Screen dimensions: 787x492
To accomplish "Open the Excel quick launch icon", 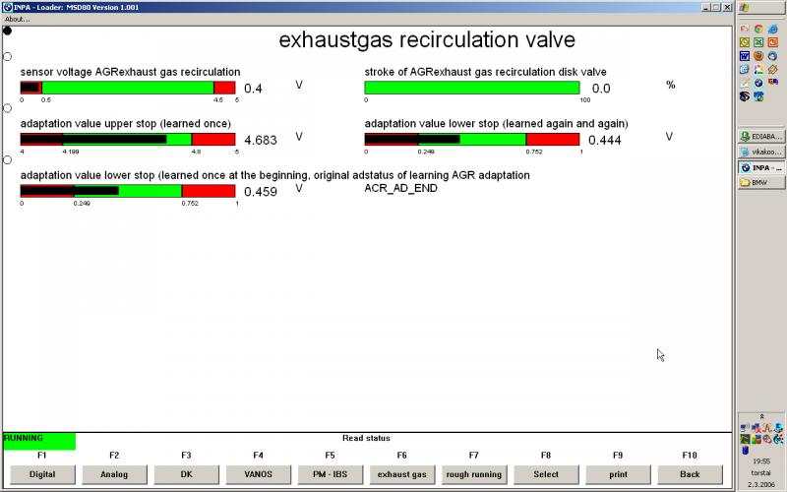I will (x=758, y=42).
